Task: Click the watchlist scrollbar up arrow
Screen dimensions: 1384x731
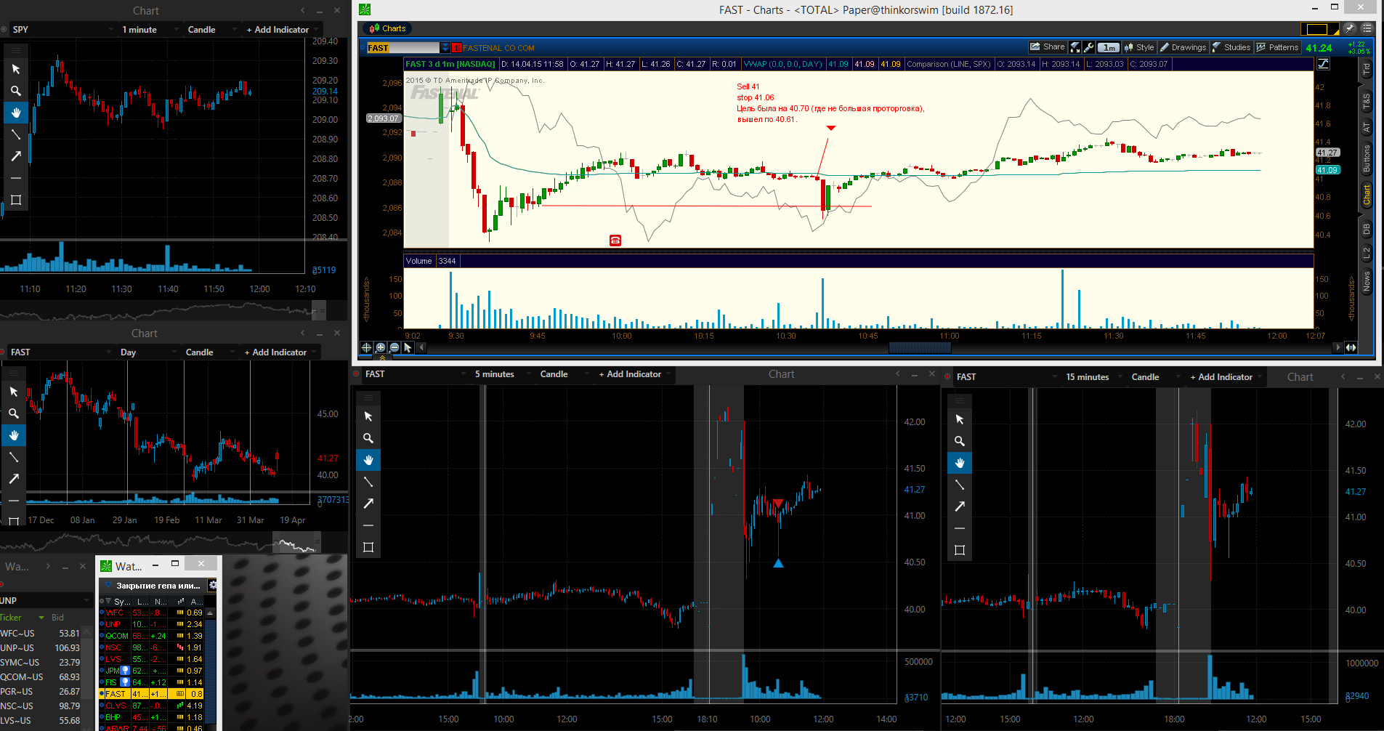Action: [211, 613]
